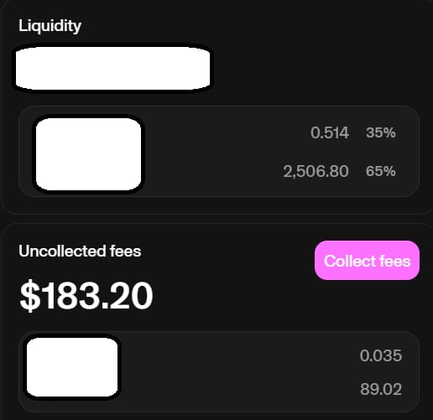Select the 0.514 liquidity token amount
The width and height of the screenshot is (433, 420).
(330, 132)
